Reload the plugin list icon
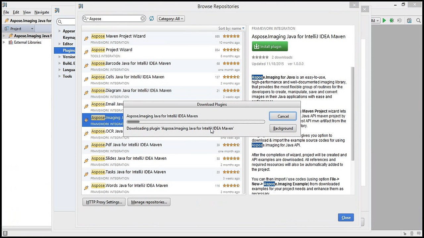This screenshot has width=424, height=238. point(151,19)
